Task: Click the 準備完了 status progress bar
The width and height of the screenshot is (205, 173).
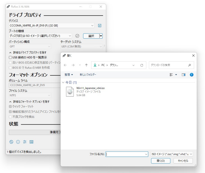Action: [35, 132]
